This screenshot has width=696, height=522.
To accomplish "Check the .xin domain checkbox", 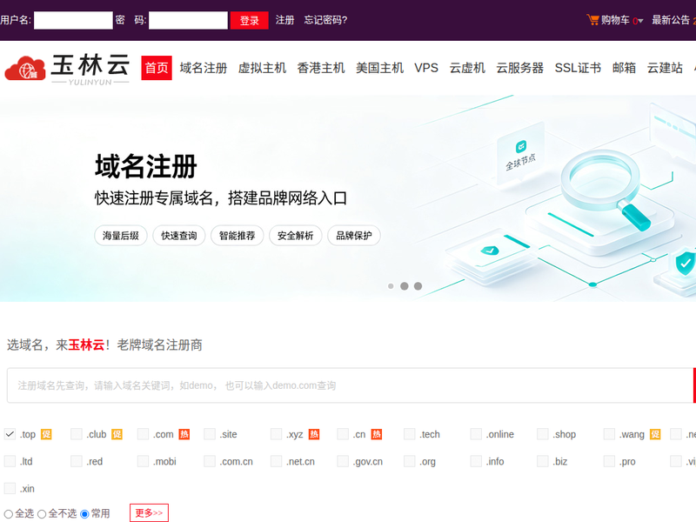I will click(x=10, y=488).
